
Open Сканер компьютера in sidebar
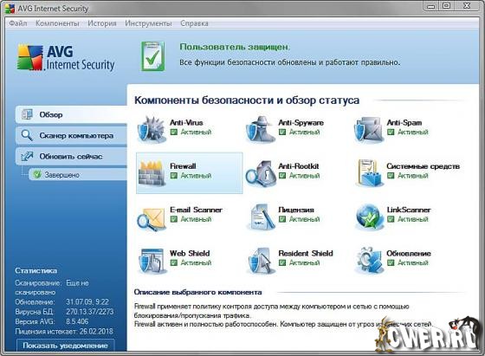point(71,135)
